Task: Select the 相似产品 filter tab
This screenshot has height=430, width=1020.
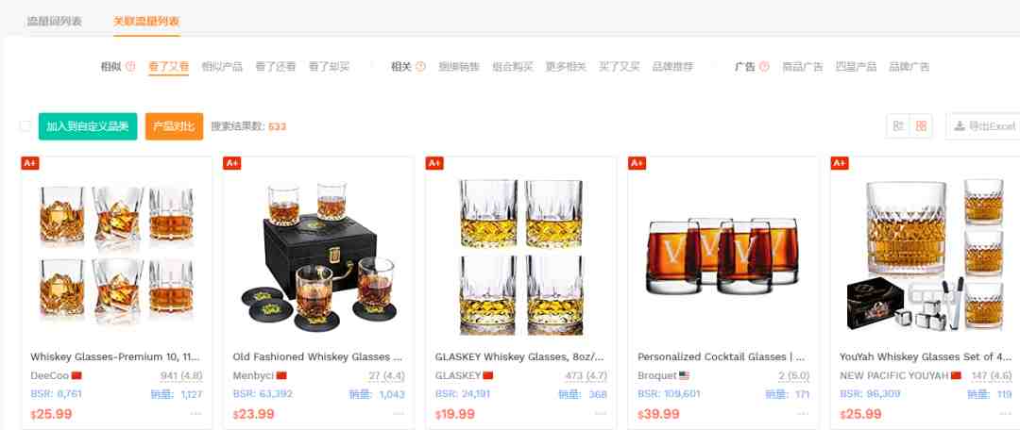Action: point(222,66)
